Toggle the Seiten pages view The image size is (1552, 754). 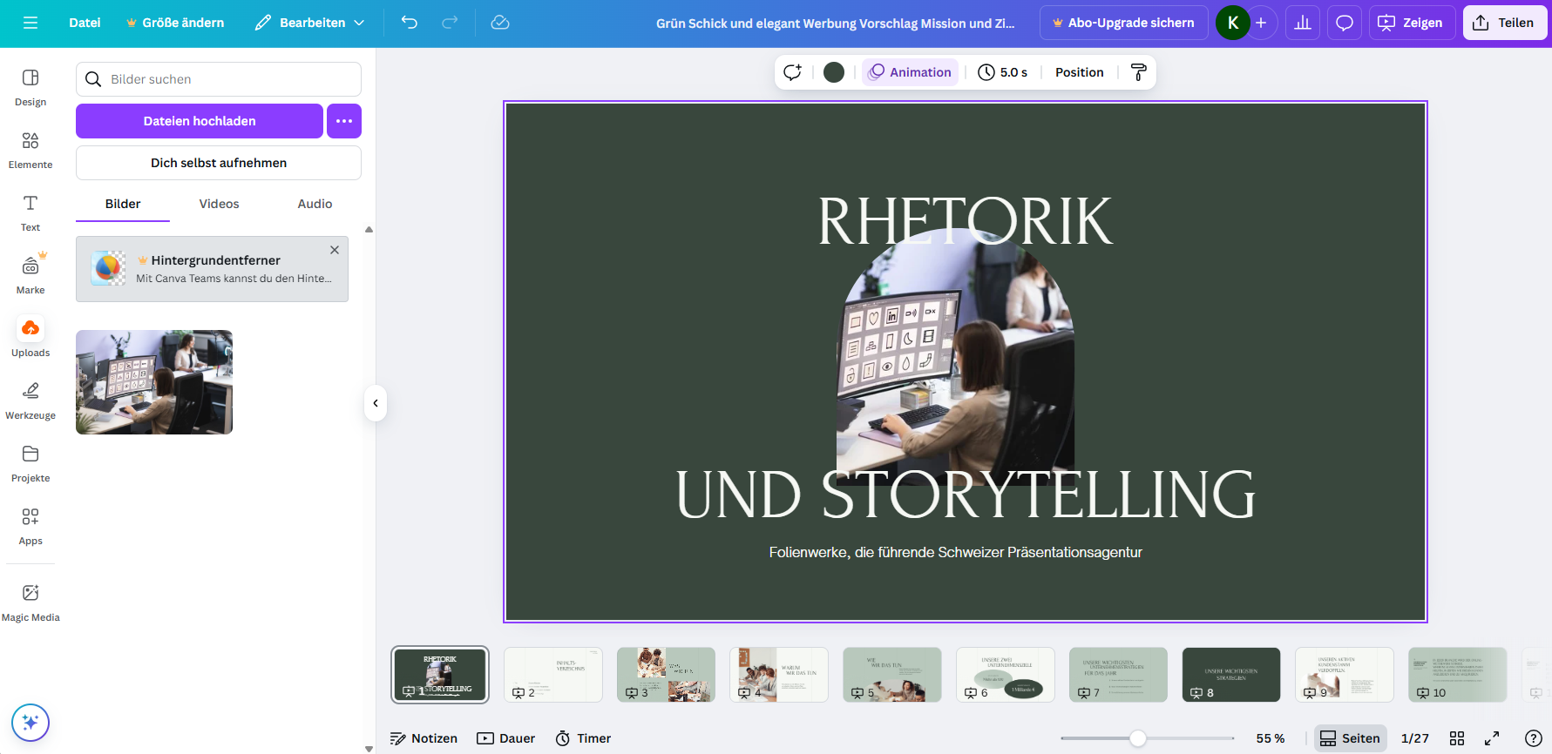[x=1350, y=738]
